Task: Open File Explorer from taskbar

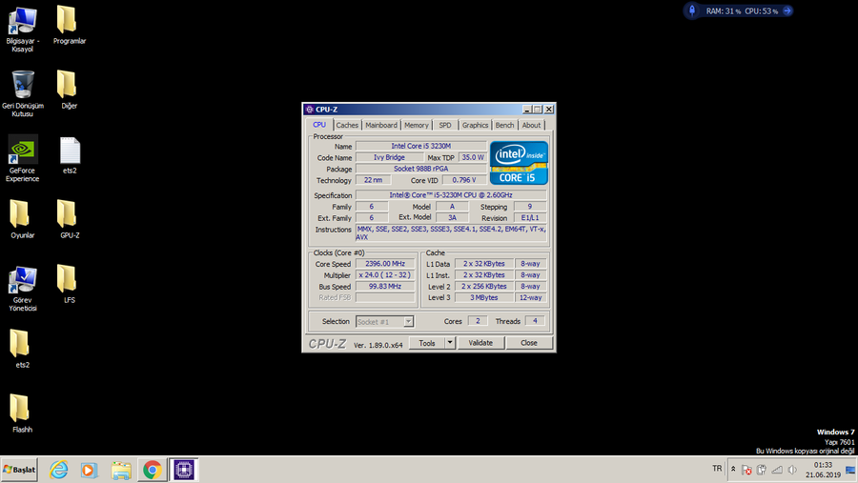Action: click(x=121, y=470)
